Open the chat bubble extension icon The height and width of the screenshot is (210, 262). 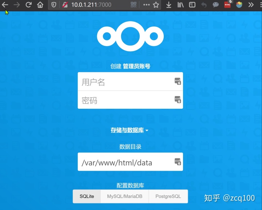(x=216, y=5)
